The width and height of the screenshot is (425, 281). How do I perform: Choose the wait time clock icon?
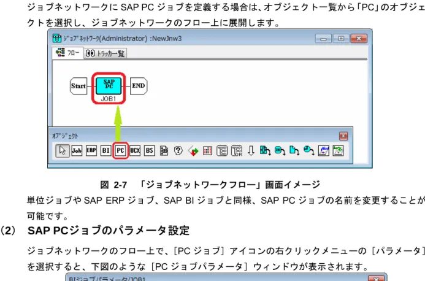click(308, 150)
